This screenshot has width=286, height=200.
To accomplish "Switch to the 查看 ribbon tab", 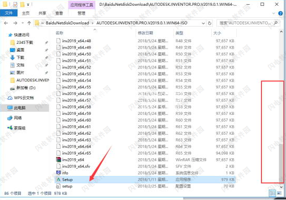I will click(x=59, y=13).
